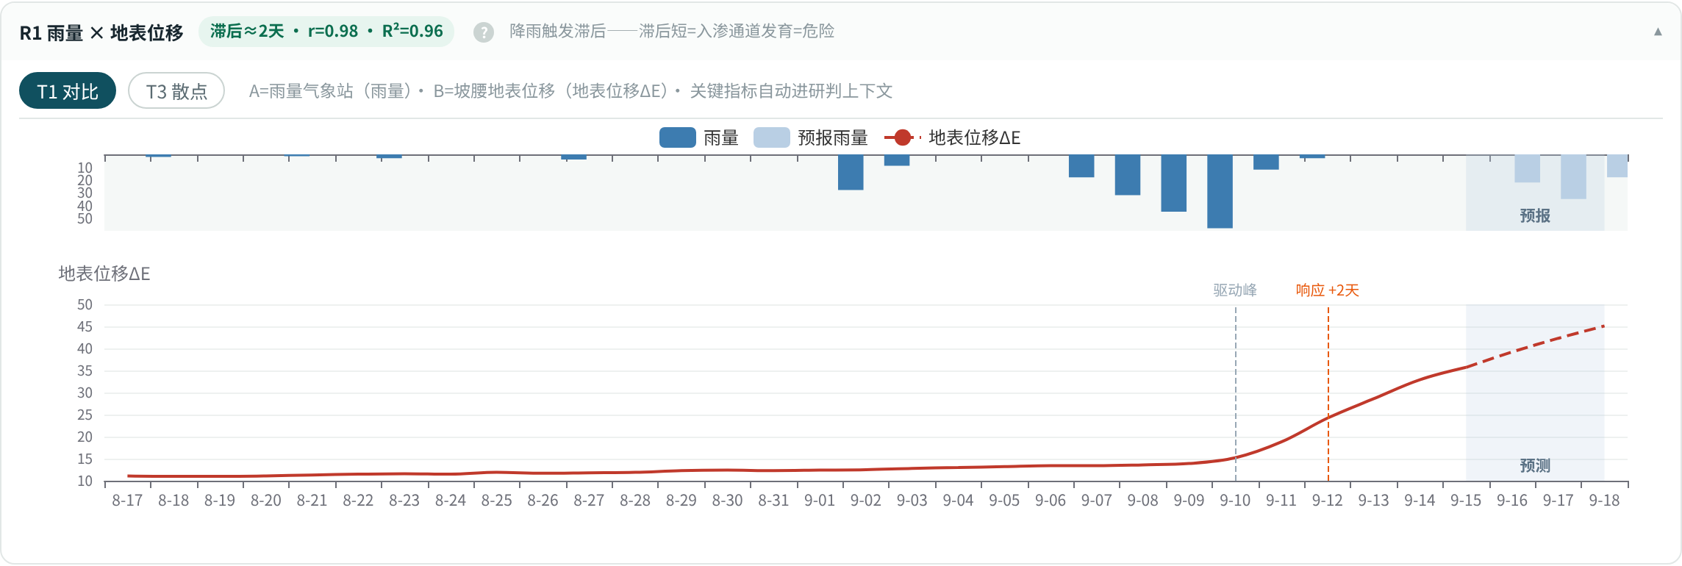The image size is (1682, 566).
Task: Click the R1 雨量 × 地表位移 title
Action: (x=101, y=33)
